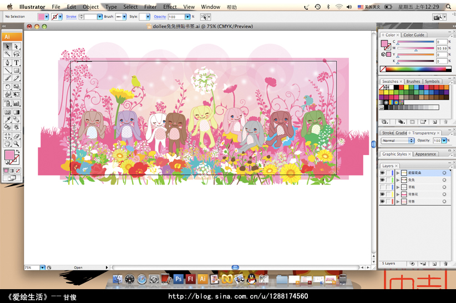The image size is (456, 303).
Task: Select the Eraser tool
Action: click(x=17, y=136)
